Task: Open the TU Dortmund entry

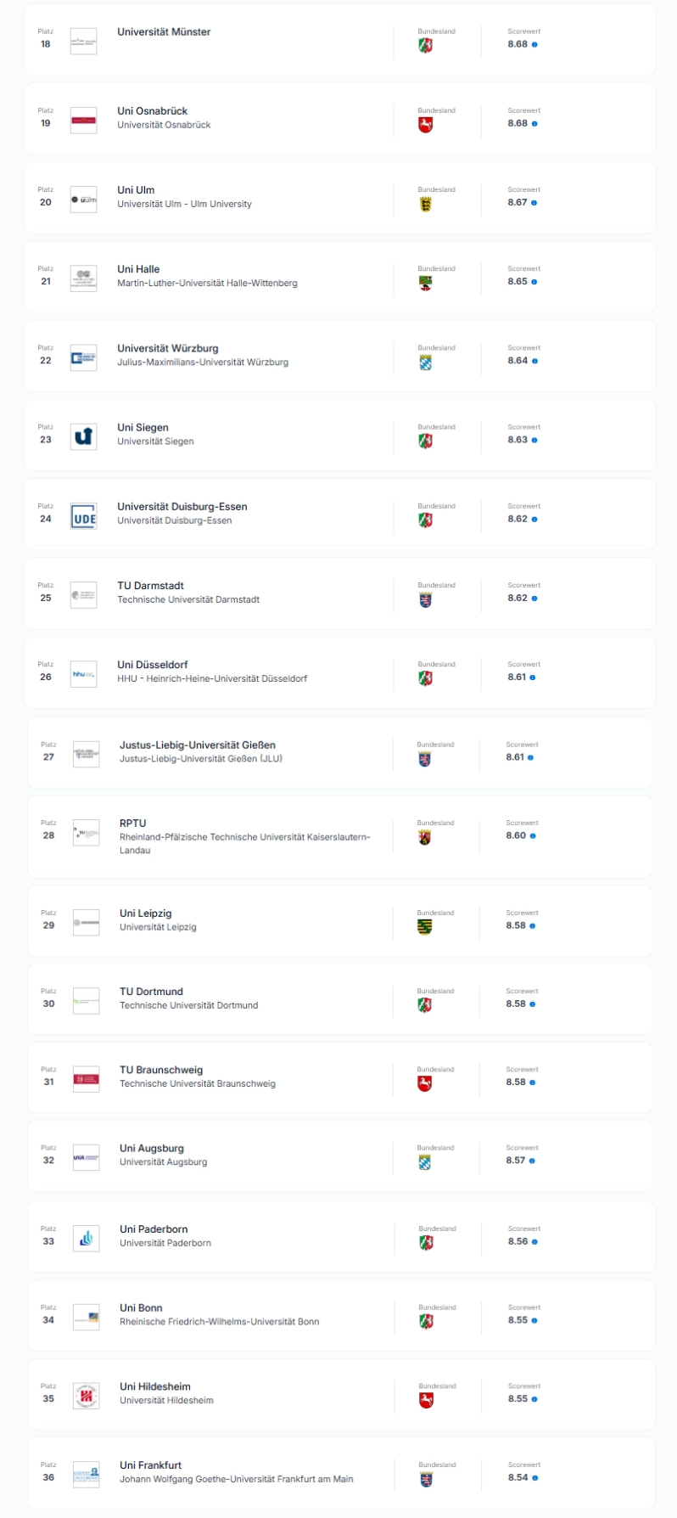Action: [x=340, y=999]
